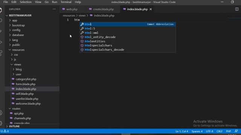Open Explorer views and more actions ellipsis
The height and width of the screenshot is (135, 241).
click(54, 9)
